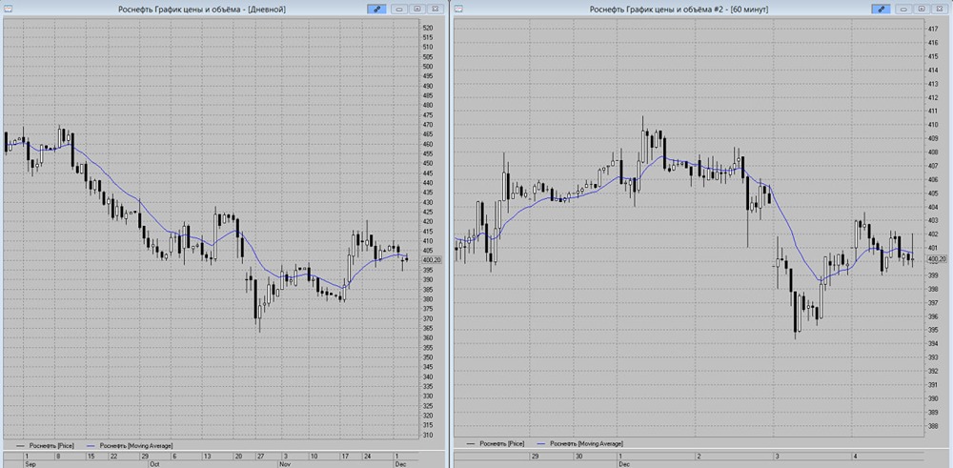Viewport: 953px width, 468px height.
Task: Click the 'Dec' month label on the 60 минут time axis
Action: click(622, 462)
